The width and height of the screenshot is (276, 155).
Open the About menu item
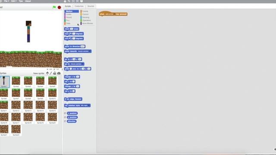(x=28, y=1)
